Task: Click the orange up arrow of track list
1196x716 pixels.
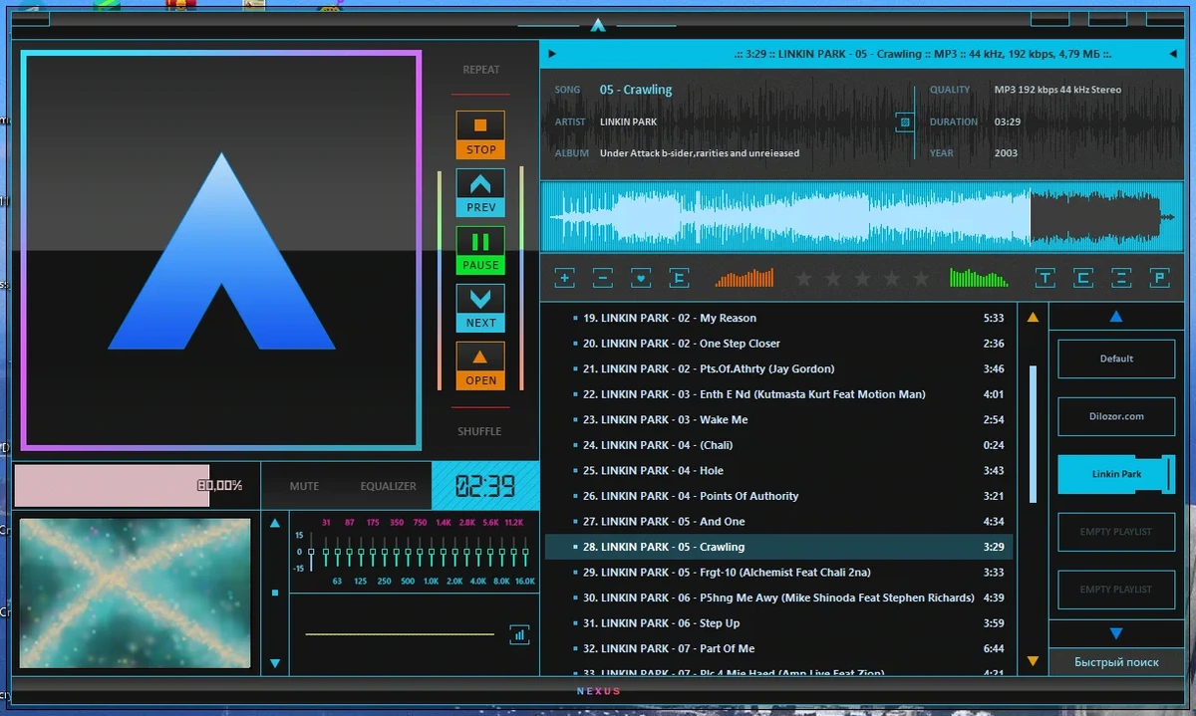Action: pyautogui.click(x=1033, y=318)
